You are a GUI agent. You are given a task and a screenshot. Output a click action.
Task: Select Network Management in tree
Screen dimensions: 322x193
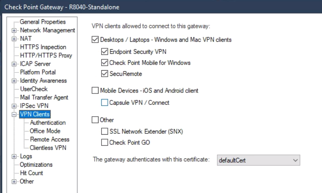pos(48,30)
